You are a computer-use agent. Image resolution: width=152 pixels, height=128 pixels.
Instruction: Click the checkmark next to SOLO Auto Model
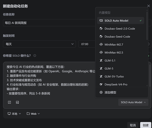[140, 20]
